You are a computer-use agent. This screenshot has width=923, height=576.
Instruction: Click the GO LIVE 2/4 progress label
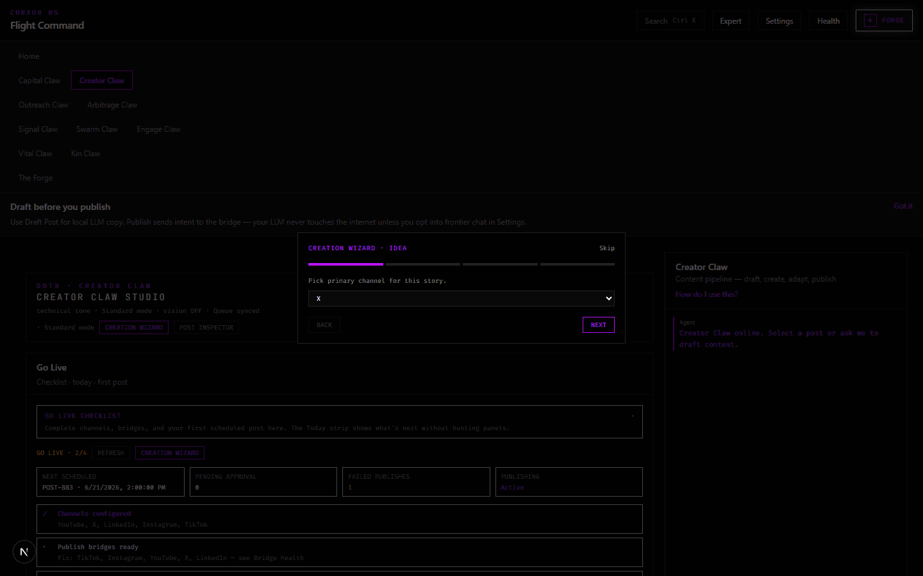click(62, 453)
